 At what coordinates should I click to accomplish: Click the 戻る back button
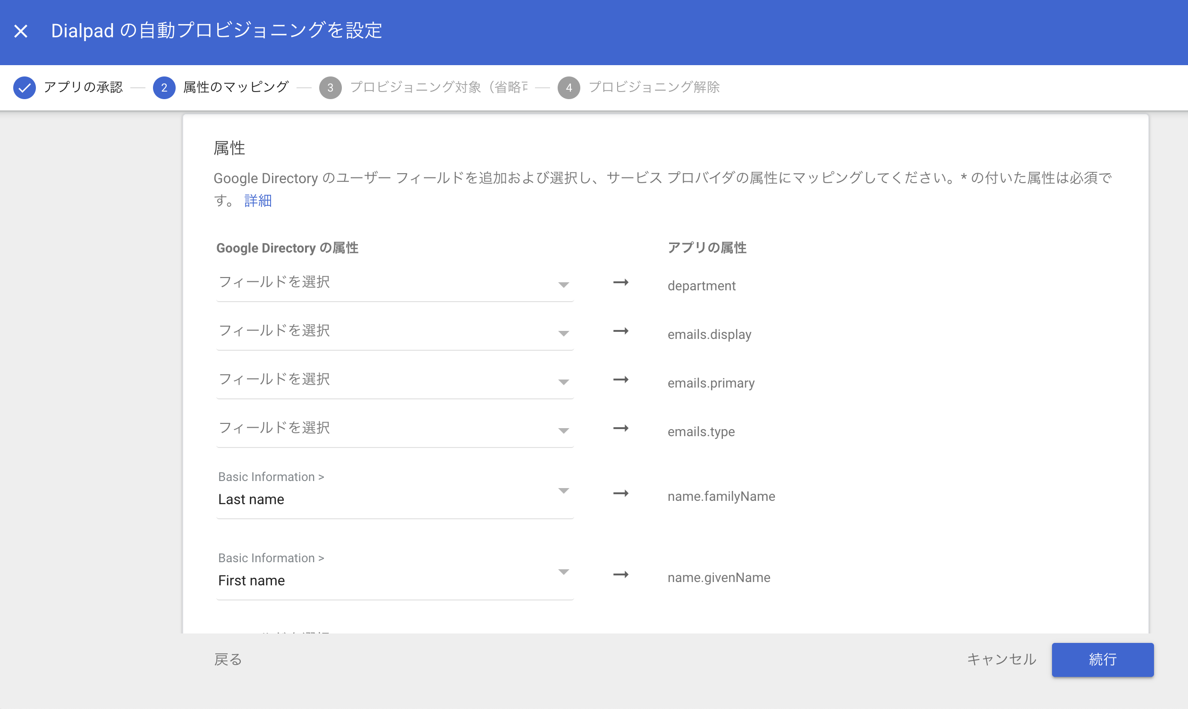tap(228, 660)
